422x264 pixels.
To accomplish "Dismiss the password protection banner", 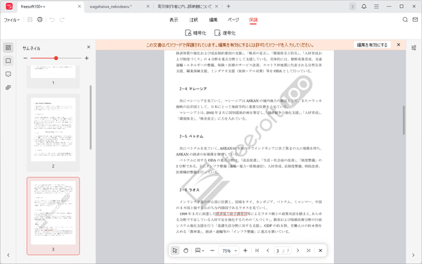I will (x=399, y=45).
